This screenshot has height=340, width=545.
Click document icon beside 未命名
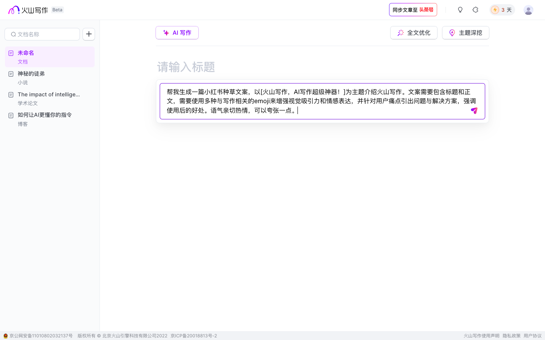click(11, 53)
